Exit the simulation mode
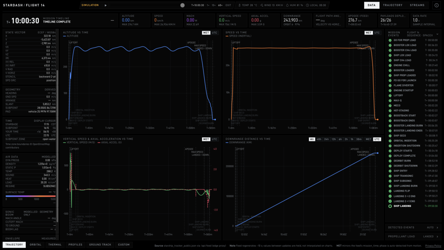444x250 pixels. (228, 5)
